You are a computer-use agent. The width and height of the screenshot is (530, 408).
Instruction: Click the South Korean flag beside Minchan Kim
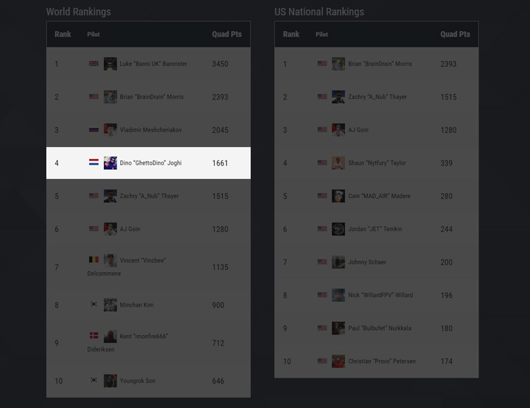pyautogui.click(x=93, y=305)
